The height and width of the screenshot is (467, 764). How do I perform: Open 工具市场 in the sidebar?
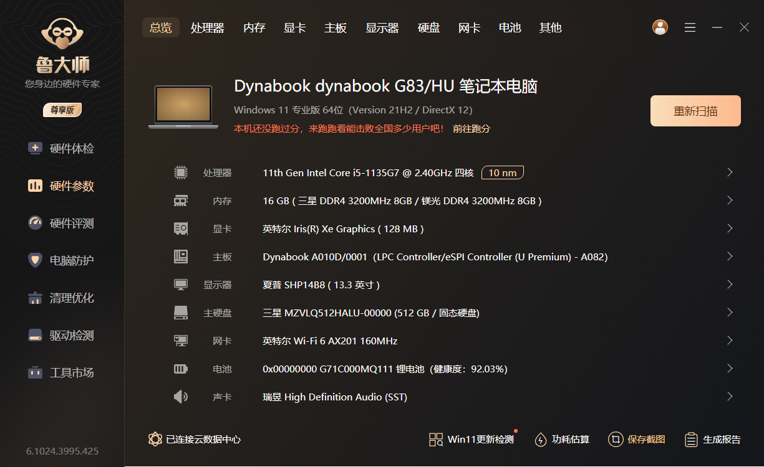click(x=61, y=373)
